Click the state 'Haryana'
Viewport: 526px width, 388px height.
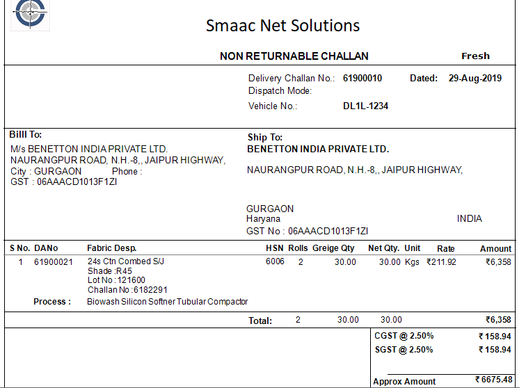click(x=263, y=219)
